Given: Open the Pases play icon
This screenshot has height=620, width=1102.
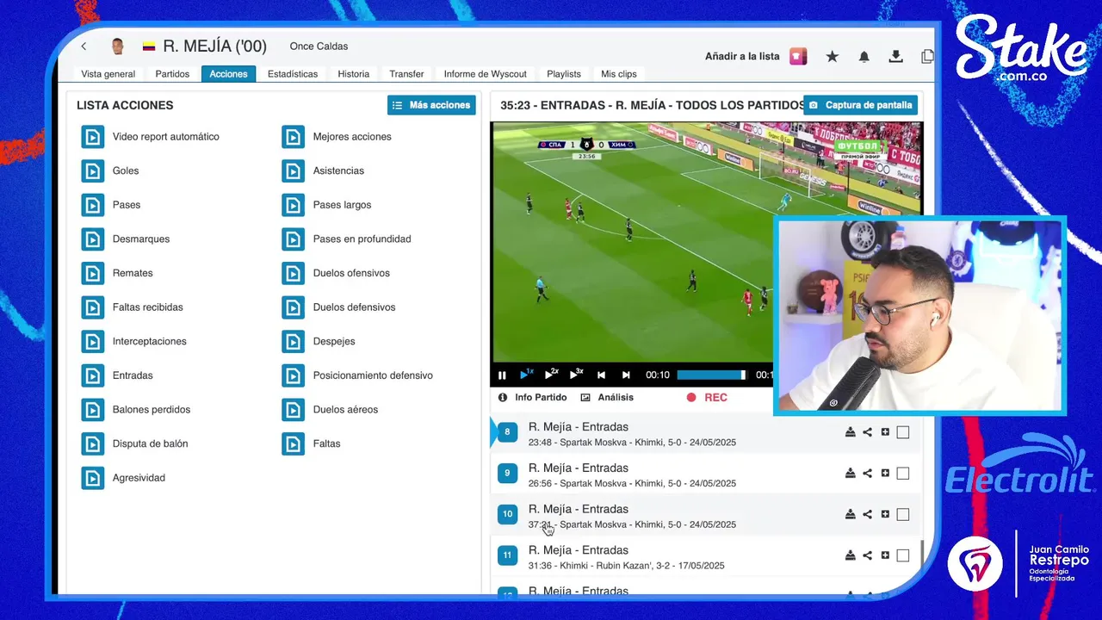Looking at the screenshot, I should (x=92, y=205).
